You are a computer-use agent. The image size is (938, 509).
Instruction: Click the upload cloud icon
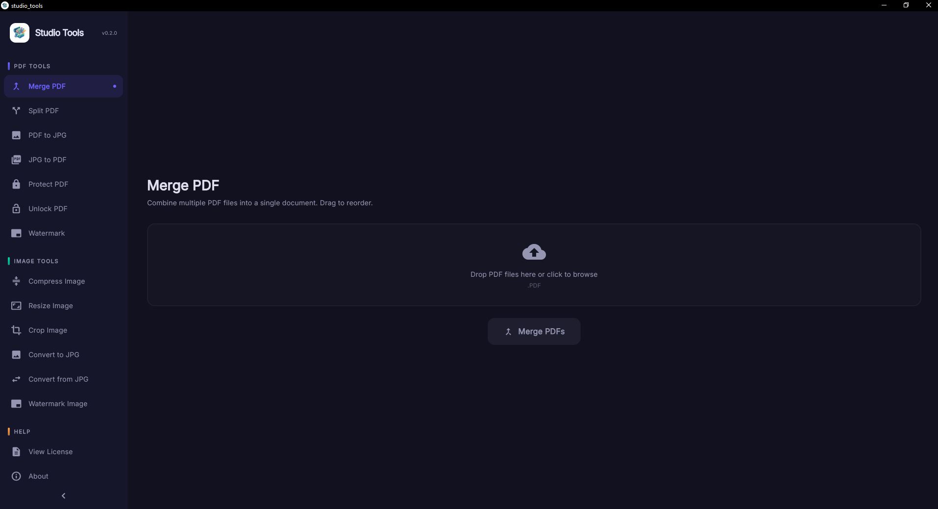click(534, 252)
